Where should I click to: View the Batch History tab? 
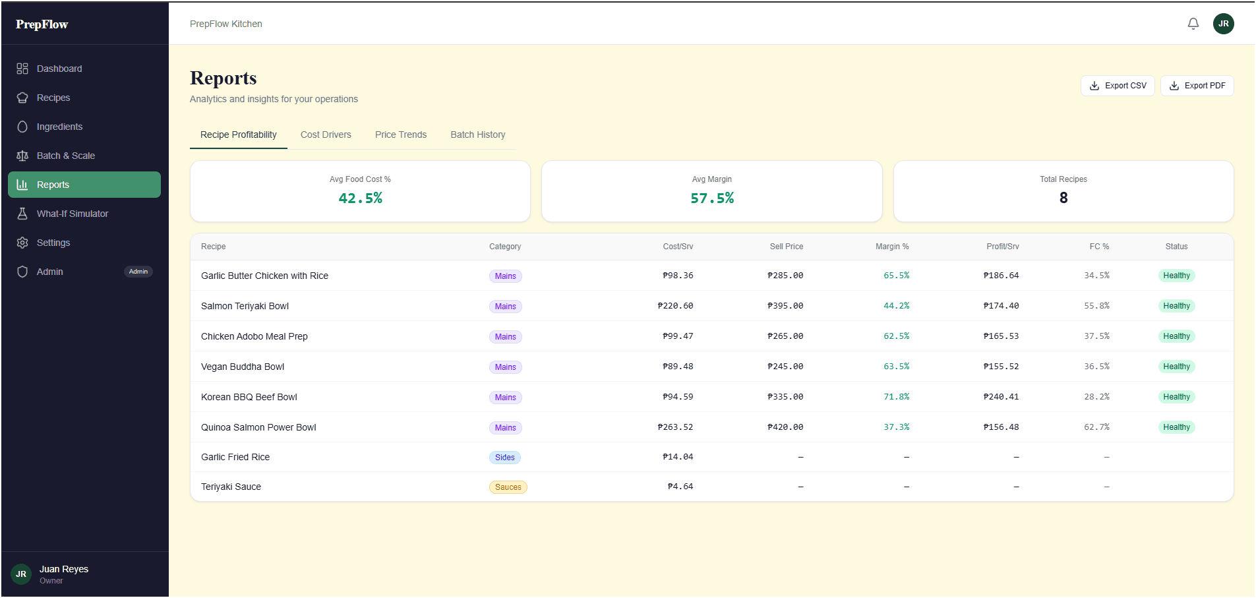click(477, 135)
